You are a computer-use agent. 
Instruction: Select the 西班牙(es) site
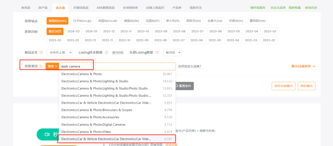pyautogui.click(x=193, y=21)
